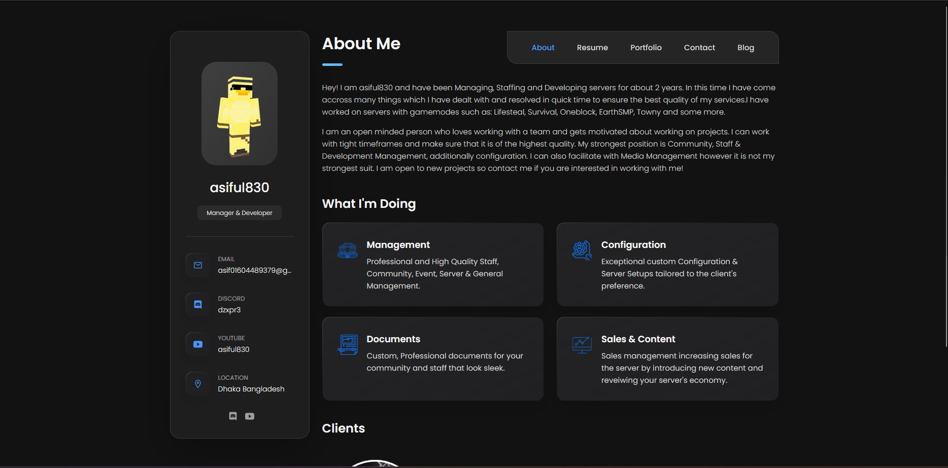Viewport: 948px width, 468px height.
Task: Click the location pin icon
Action: pos(198,384)
